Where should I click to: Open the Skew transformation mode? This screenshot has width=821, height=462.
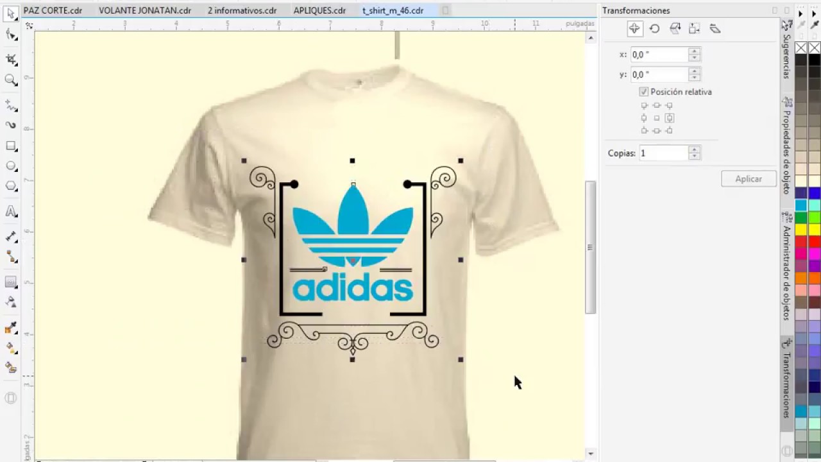(x=715, y=28)
